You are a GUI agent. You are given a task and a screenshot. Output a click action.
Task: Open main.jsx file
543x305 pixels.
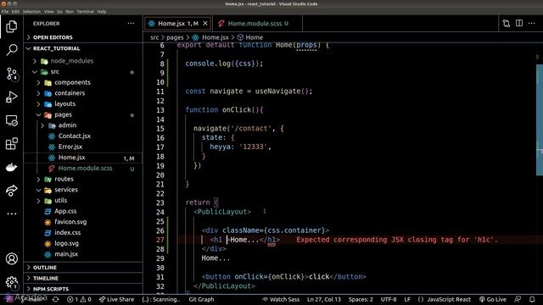pyautogui.click(x=83, y=254)
